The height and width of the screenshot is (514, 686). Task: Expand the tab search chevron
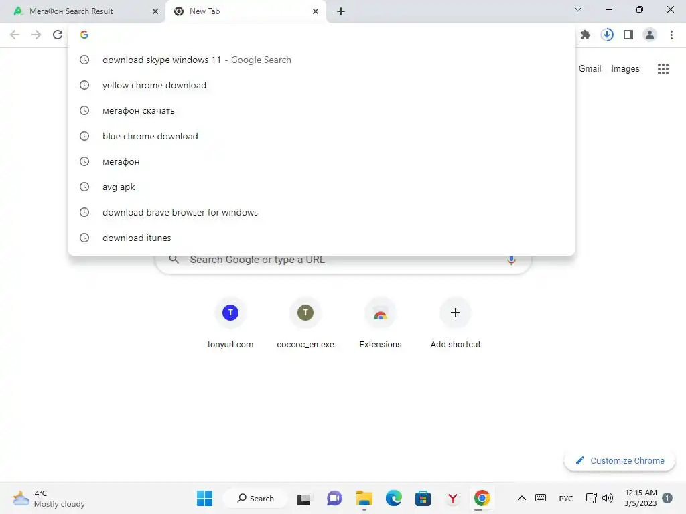point(578,9)
